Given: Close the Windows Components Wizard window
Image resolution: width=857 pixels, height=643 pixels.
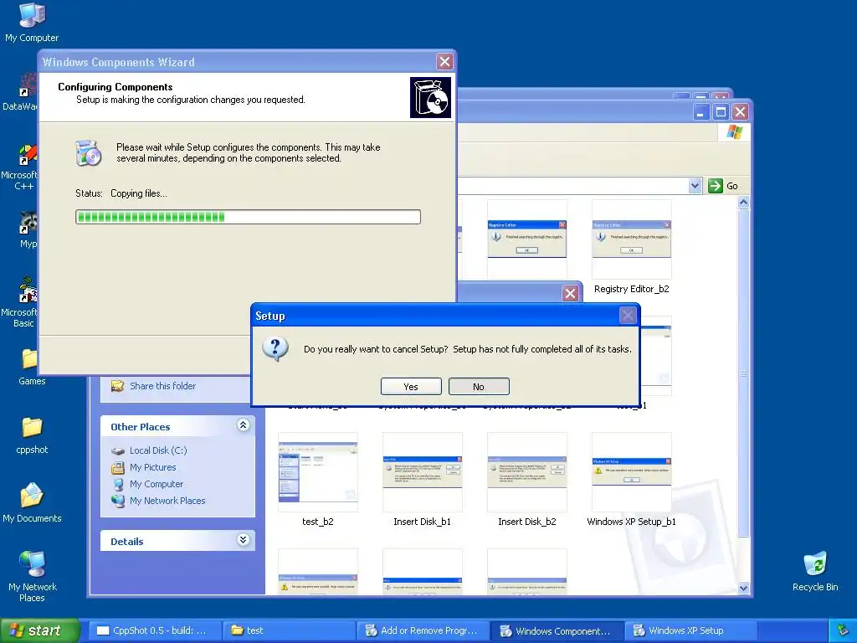Looking at the screenshot, I should (445, 62).
